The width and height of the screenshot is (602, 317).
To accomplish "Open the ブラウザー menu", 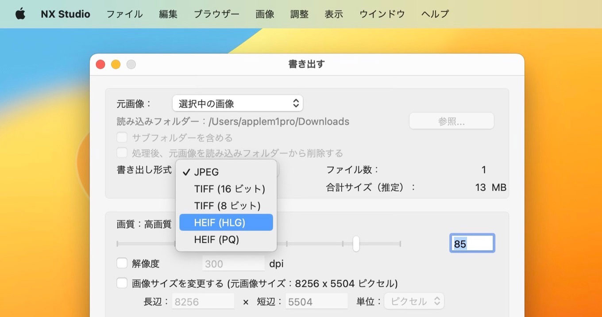I will click(216, 14).
